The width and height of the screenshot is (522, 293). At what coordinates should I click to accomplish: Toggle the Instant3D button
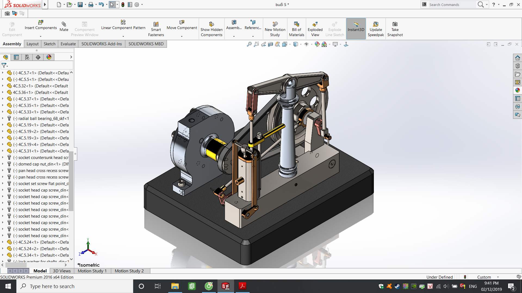[356, 28]
